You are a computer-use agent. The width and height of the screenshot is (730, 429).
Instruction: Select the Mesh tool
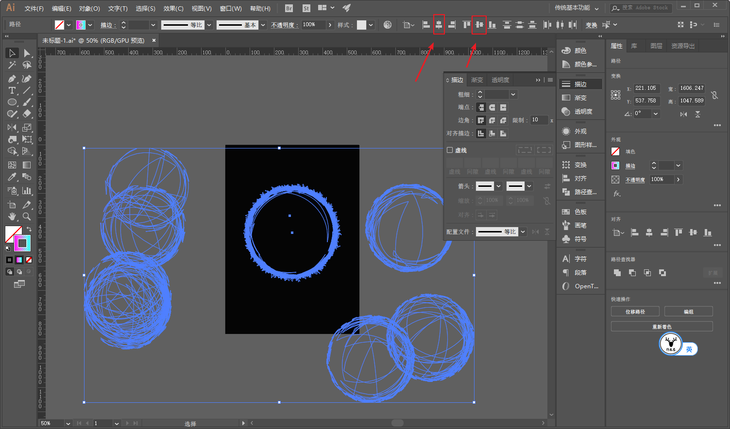[12, 165]
